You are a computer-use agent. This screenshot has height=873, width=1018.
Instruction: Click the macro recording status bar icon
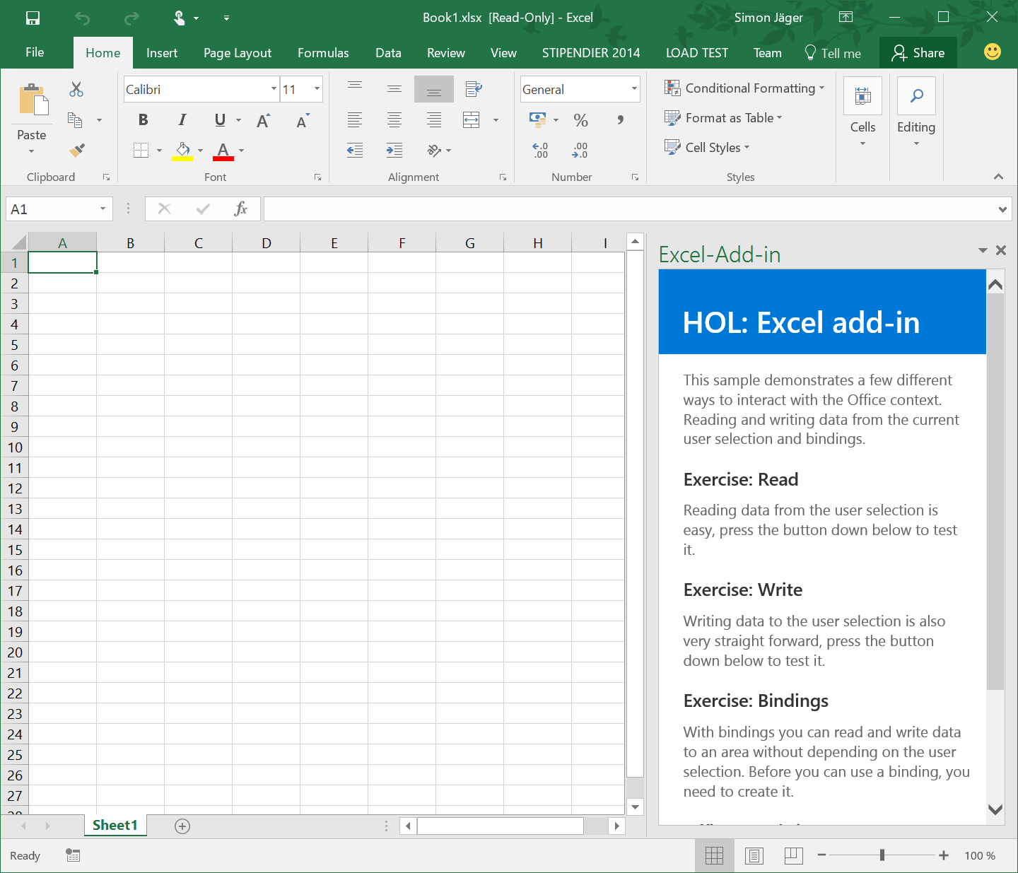tap(73, 855)
